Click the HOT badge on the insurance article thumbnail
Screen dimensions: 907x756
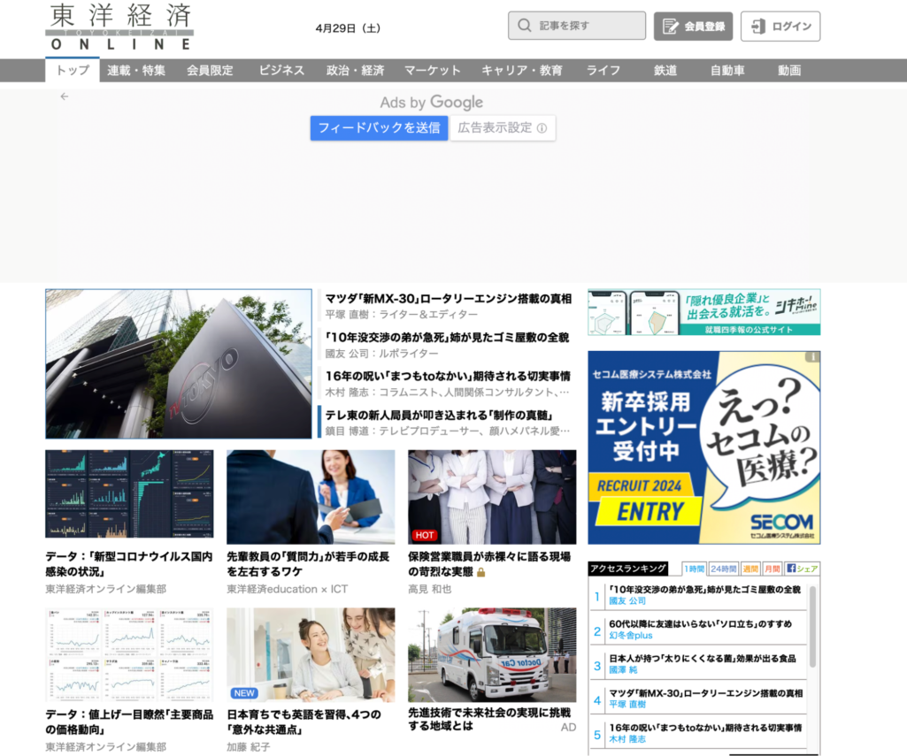pos(425,535)
